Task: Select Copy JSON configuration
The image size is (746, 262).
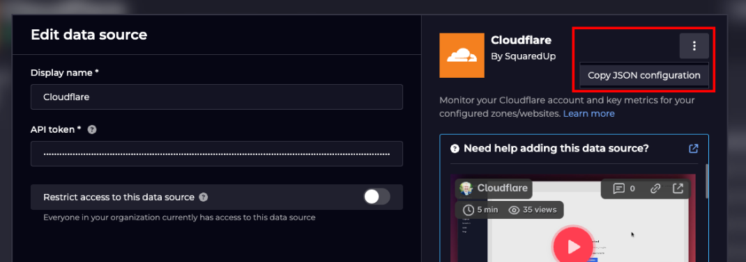Action: pos(644,76)
